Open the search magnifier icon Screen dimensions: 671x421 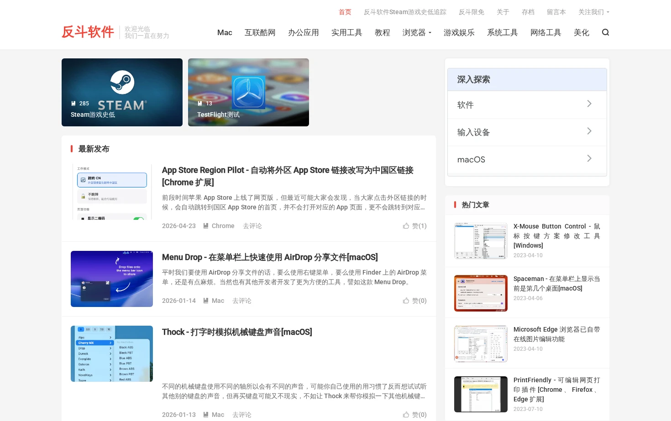tap(605, 32)
